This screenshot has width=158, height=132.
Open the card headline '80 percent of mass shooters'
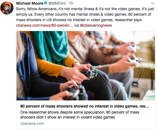coord(84,106)
